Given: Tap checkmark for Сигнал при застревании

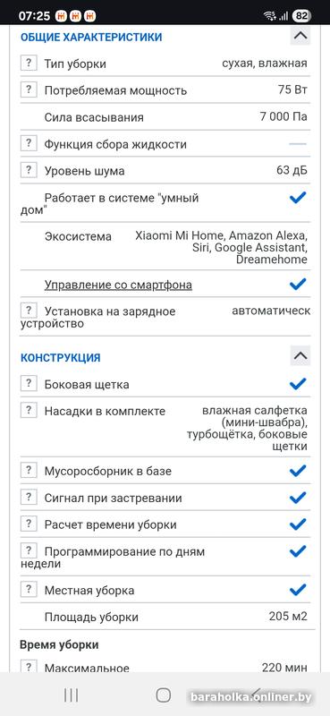Looking at the screenshot, I should 298,498.
